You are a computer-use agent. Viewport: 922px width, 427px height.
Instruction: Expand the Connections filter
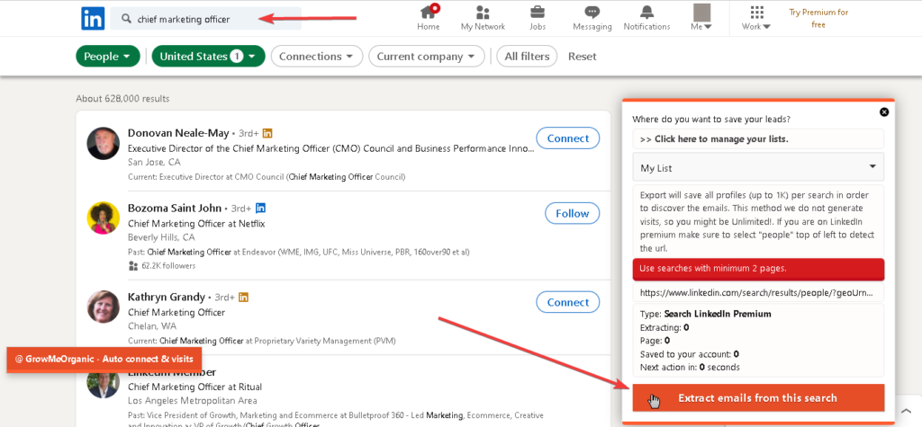[x=316, y=57]
